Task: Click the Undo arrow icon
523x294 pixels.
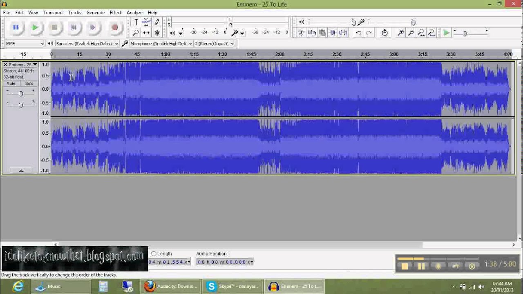Action: click(358, 33)
